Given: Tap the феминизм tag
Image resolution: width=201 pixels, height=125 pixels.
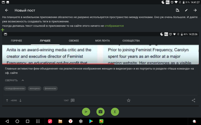Looking at the screenshot, I should point(50,88).
